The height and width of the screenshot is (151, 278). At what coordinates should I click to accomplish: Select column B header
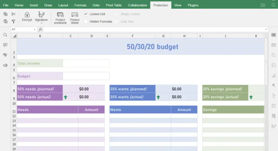40,36
